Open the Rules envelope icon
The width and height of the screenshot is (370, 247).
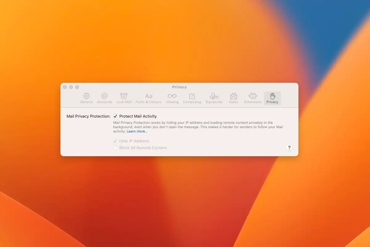coord(233,96)
